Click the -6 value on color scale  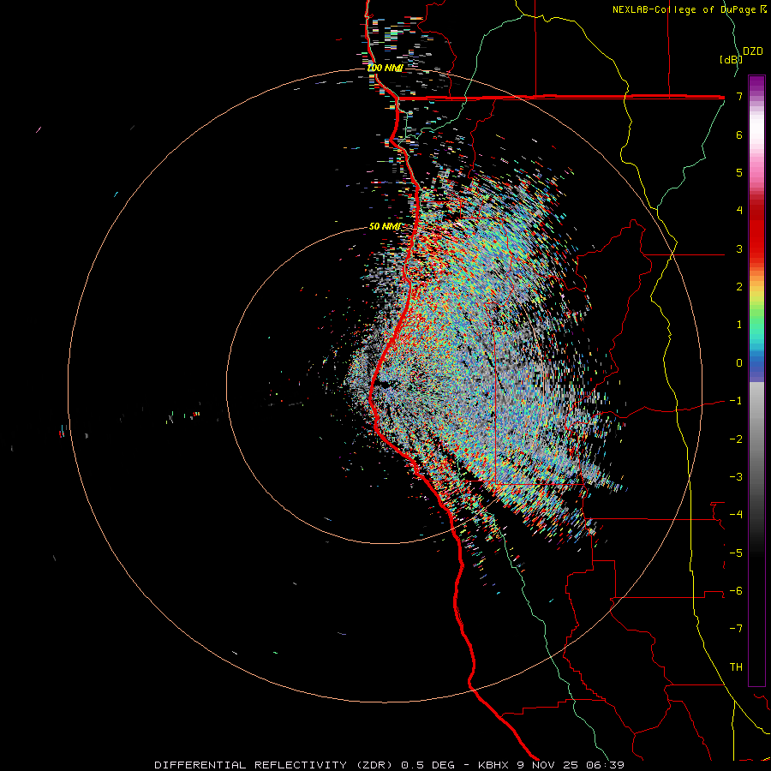click(736, 591)
